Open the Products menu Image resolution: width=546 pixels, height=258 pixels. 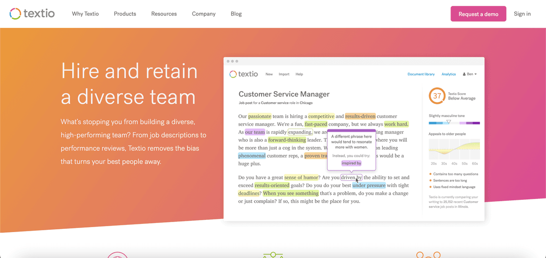tap(125, 14)
